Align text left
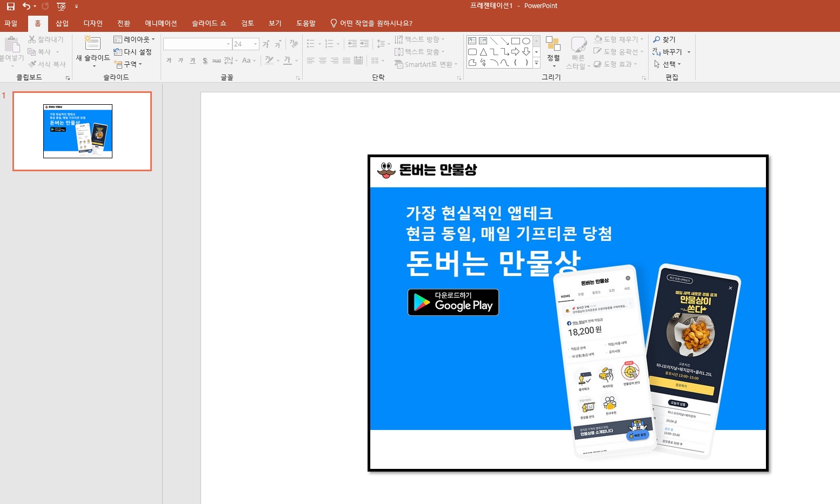This screenshot has height=504, width=840. click(x=311, y=61)
